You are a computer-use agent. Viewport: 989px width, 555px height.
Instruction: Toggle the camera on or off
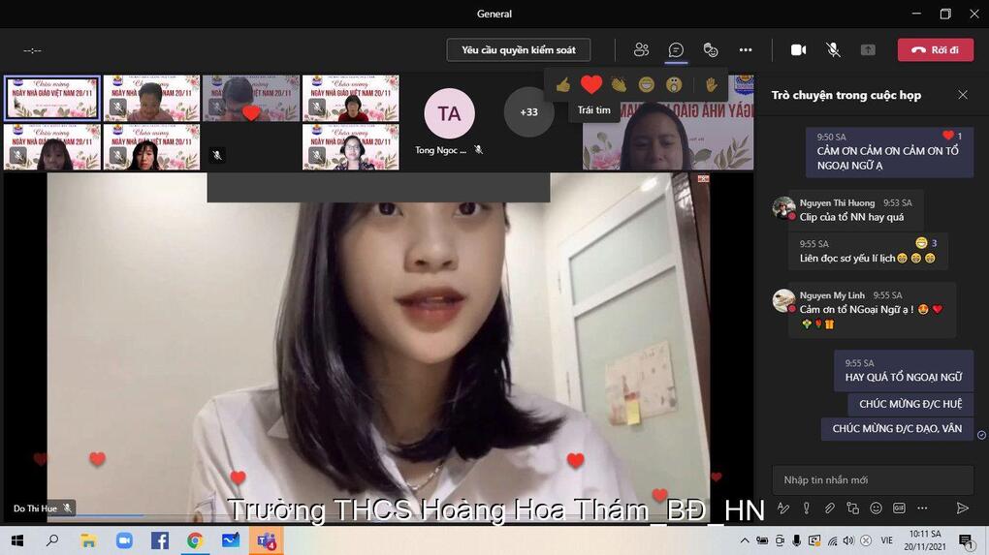[x=799, y=49]
